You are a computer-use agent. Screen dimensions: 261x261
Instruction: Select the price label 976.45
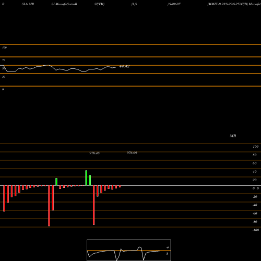pyautogui.click(x=94, y=153)
